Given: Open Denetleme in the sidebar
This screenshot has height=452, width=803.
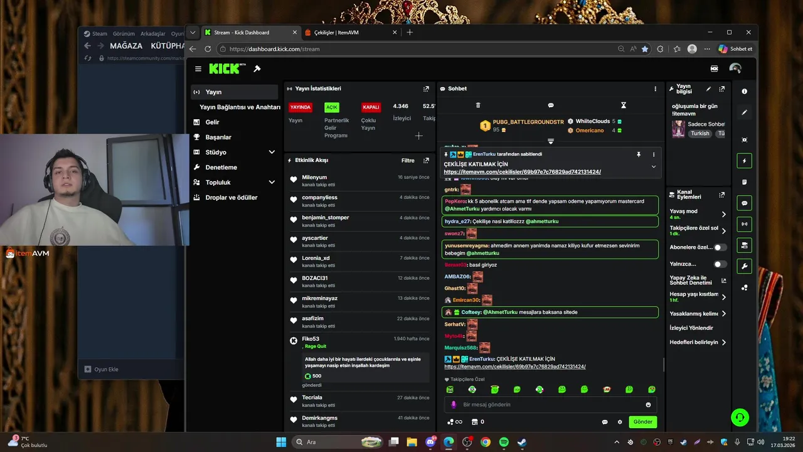Looking at the screenshot, I should click(235, 167).
